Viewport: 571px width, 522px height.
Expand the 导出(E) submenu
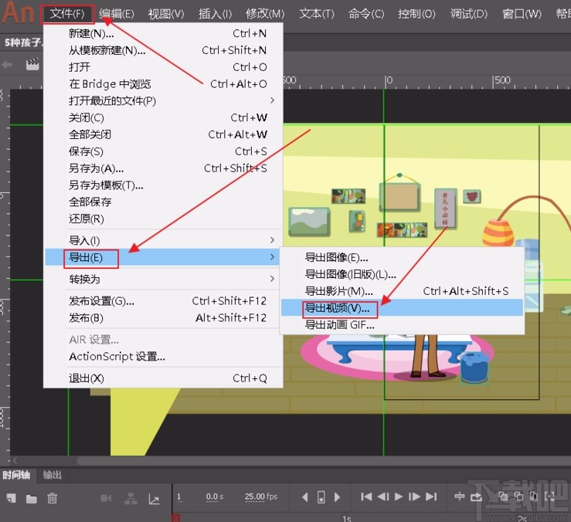coord(163,257)
